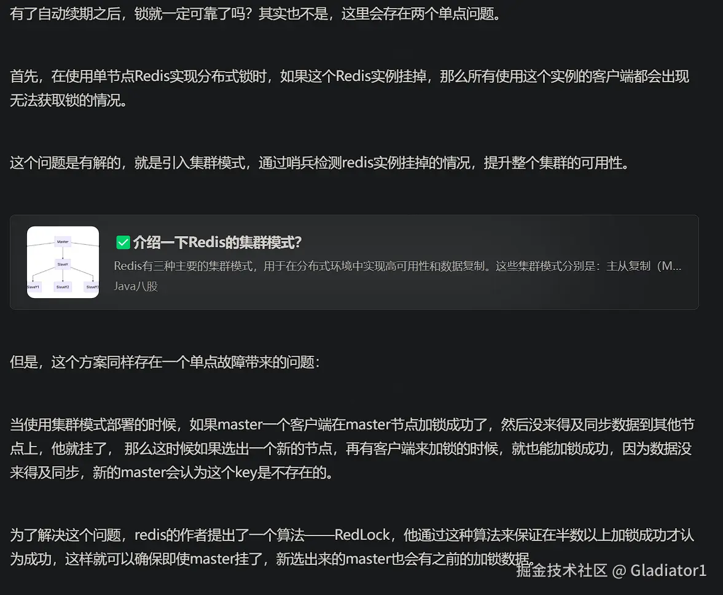
Task: Click the SlaveY3 node in the diagram thumbnail
Action: point(92,287)
